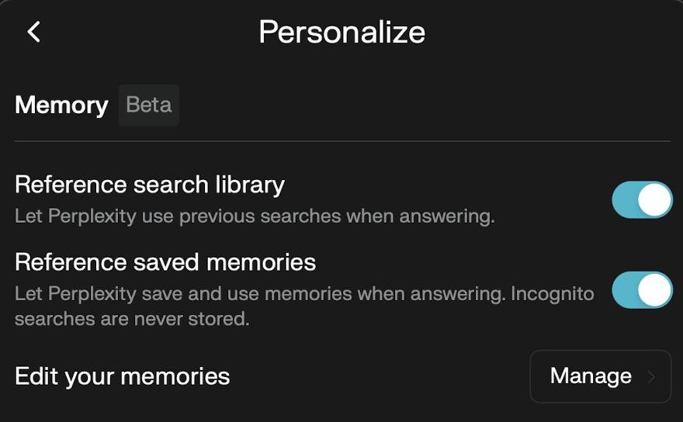Click the "searches are never stored" text line
This screenshot has width=683, height=422.
pos(132,319)
